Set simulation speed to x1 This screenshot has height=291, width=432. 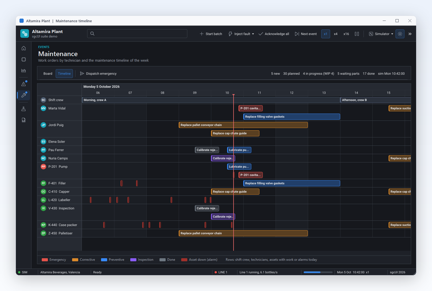click(326, 34)
